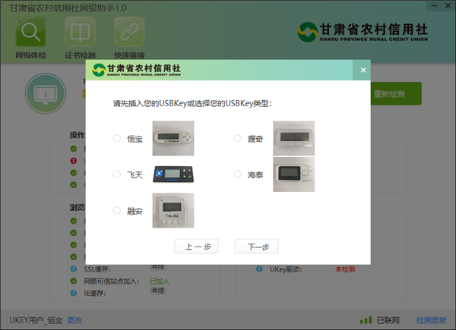The height and width of the screenshot is (330, 456).
Task: Click the green check beside 网银可信站点加入
Action: tap(74, 281)
